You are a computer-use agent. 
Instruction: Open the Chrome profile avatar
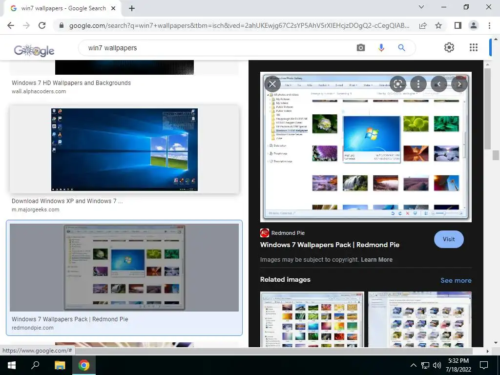(474, 25)
